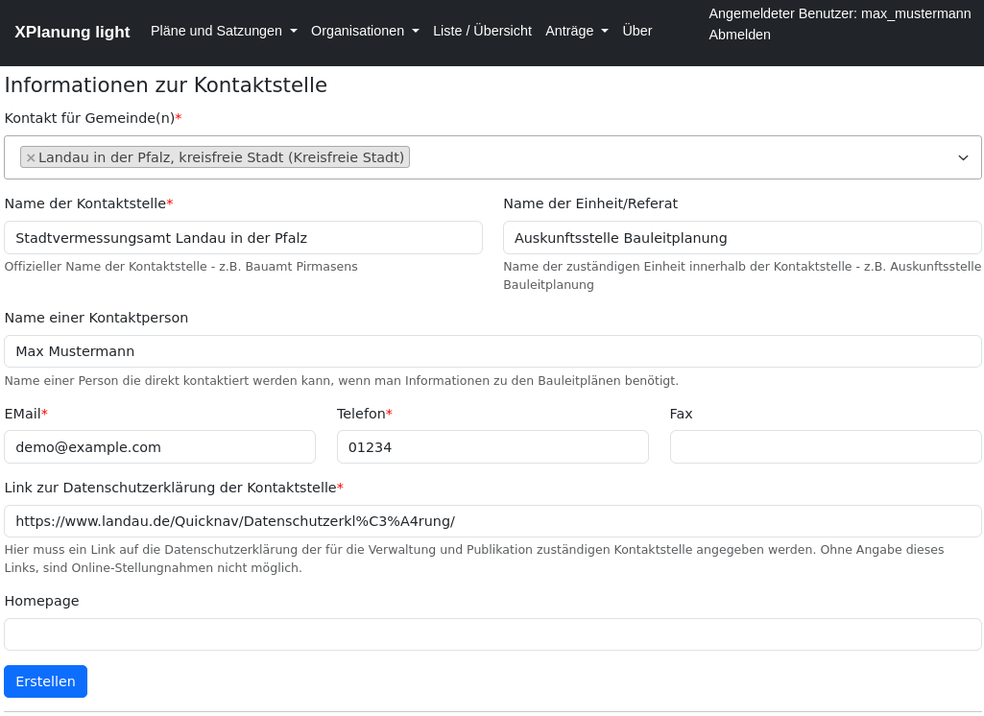984x716 pixels.
Task: Click the EMail input field
Action: tap(160, 447)
